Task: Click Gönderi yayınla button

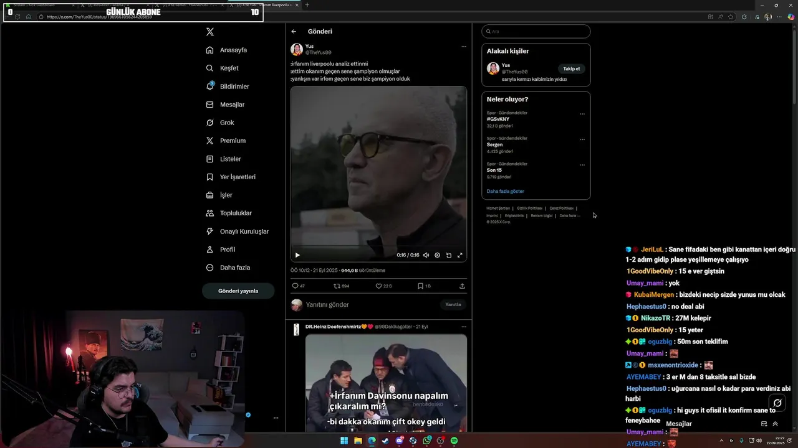Action: pyautogui.click(x=238, y=291)
